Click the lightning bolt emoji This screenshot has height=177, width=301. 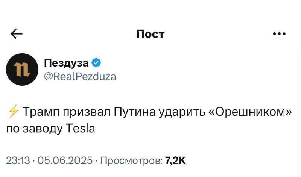pyautogui.click(x=14, y=111)
